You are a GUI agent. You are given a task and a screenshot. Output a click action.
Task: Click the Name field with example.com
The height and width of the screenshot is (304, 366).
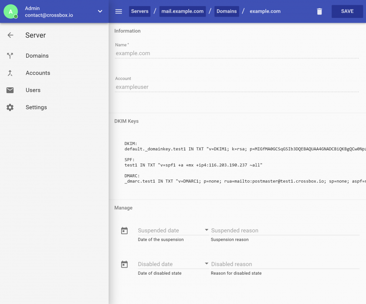coord(237,53)
